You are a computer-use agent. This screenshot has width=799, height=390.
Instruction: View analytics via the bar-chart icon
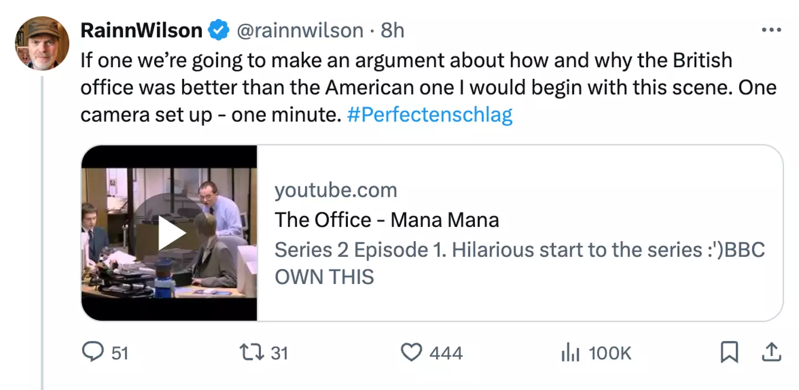pyautogui.click(x=570, y=352)
